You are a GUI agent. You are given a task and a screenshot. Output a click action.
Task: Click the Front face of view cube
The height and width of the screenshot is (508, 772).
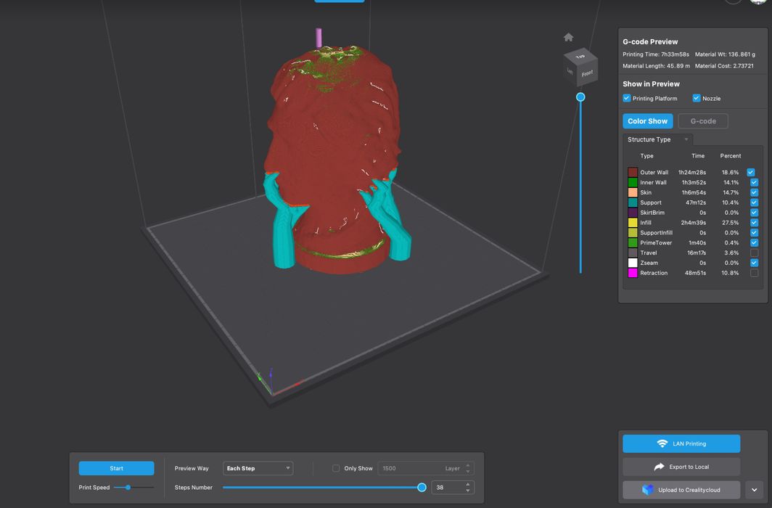587,73
